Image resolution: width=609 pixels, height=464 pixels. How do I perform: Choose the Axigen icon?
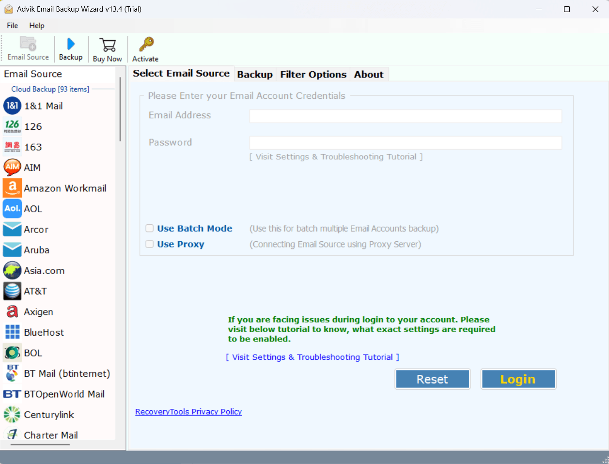point(12,311)
